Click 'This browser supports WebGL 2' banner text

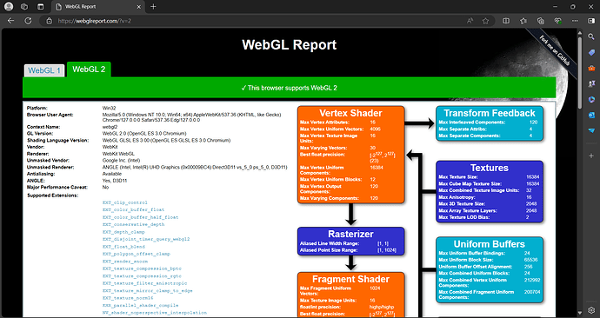[290, 88]
